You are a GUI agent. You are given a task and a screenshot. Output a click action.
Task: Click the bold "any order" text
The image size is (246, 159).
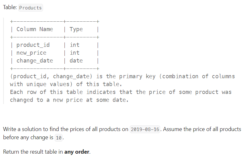[77, 152]
